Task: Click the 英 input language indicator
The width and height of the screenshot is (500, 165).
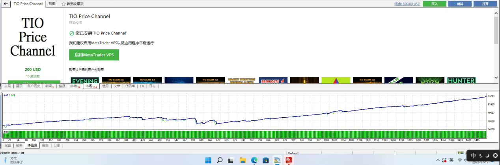Action: 451,160
